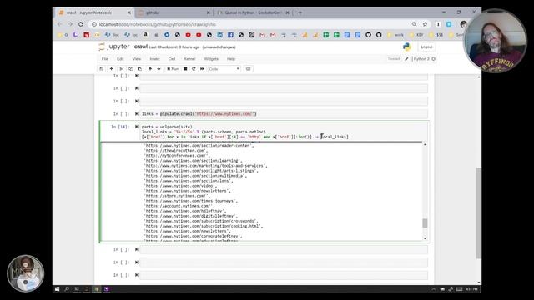Viewport: 534px width, 300px height.
Task: Interrupt the kernel with stop icon
Action: (x=185, y=69)
